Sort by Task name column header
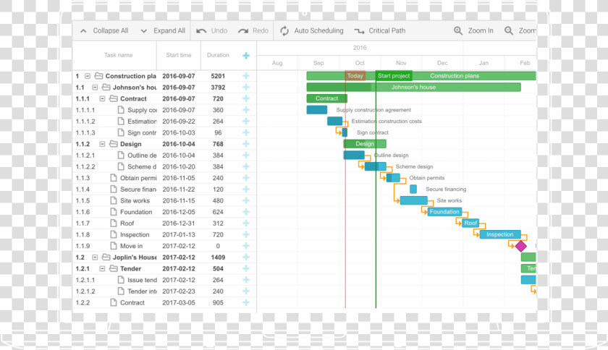This screenshot has width=608, height=350. click(118, 55)
